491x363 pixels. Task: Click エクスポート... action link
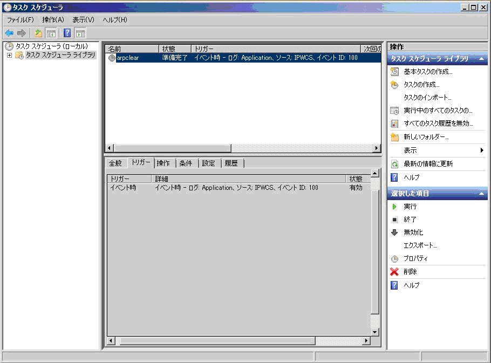click(x=420, y=245)
